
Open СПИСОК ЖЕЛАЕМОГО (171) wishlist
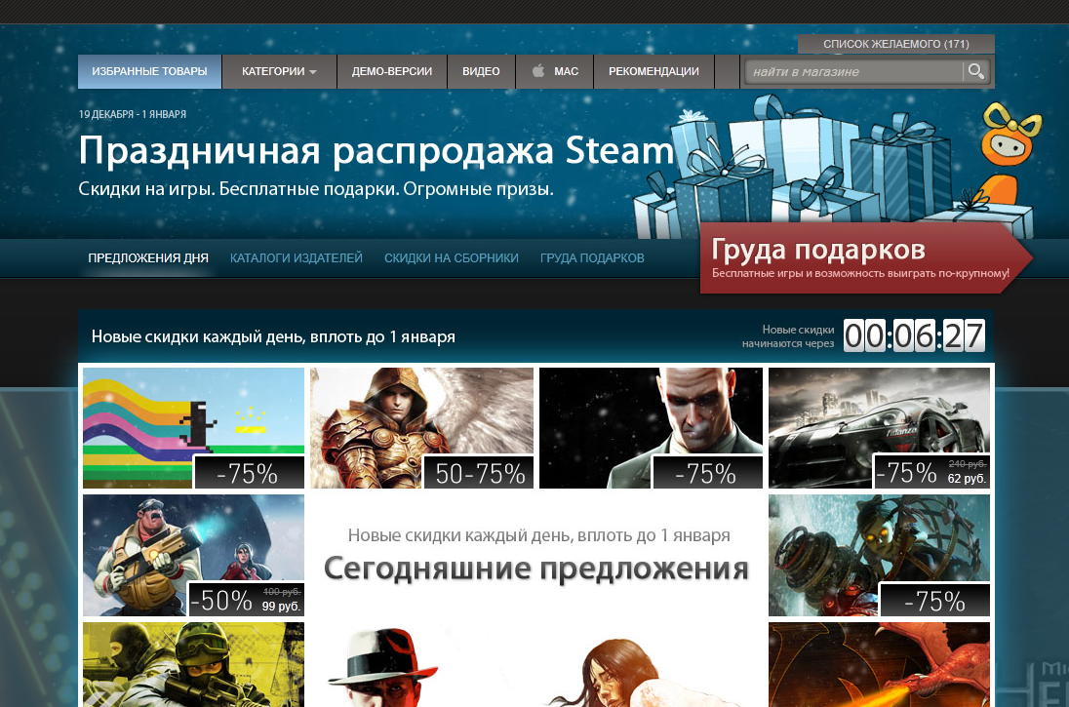(x=895, y=44)
